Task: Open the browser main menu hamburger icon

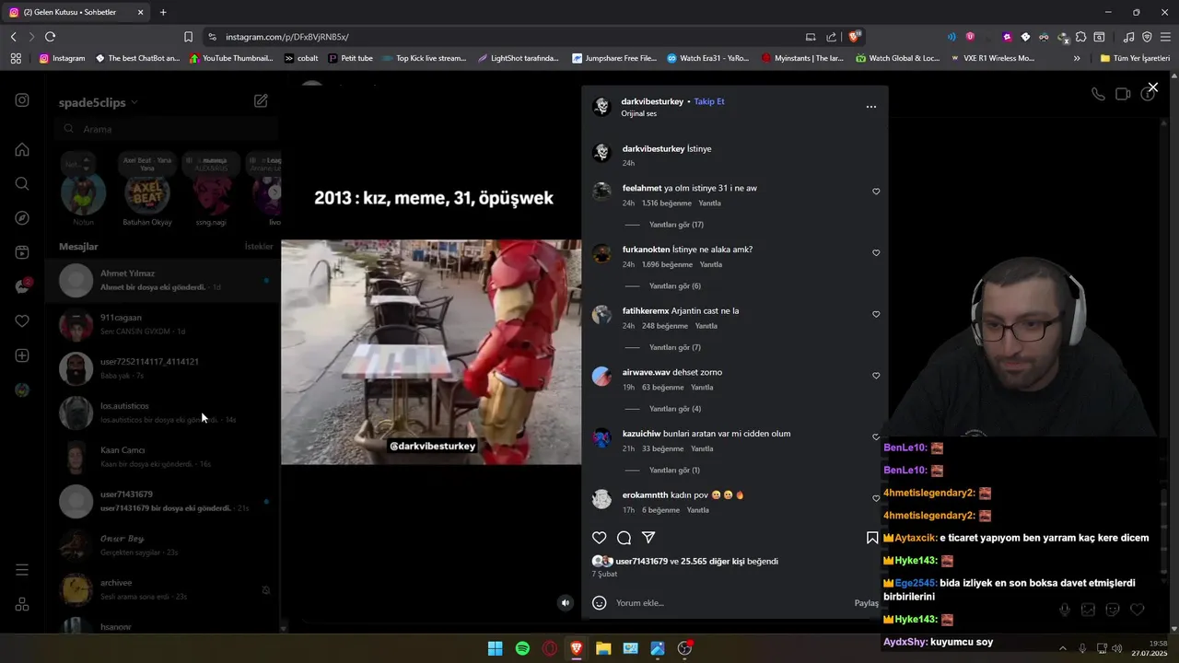Action: [x=1165, y=37]
